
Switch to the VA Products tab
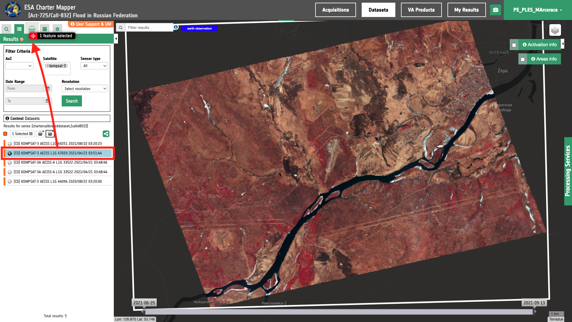pos(421,10)
